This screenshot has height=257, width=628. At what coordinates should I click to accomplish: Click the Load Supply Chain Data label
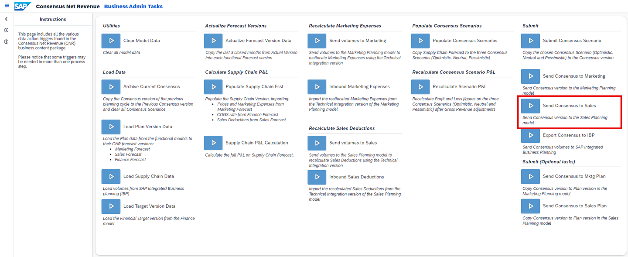pos(149,176)
